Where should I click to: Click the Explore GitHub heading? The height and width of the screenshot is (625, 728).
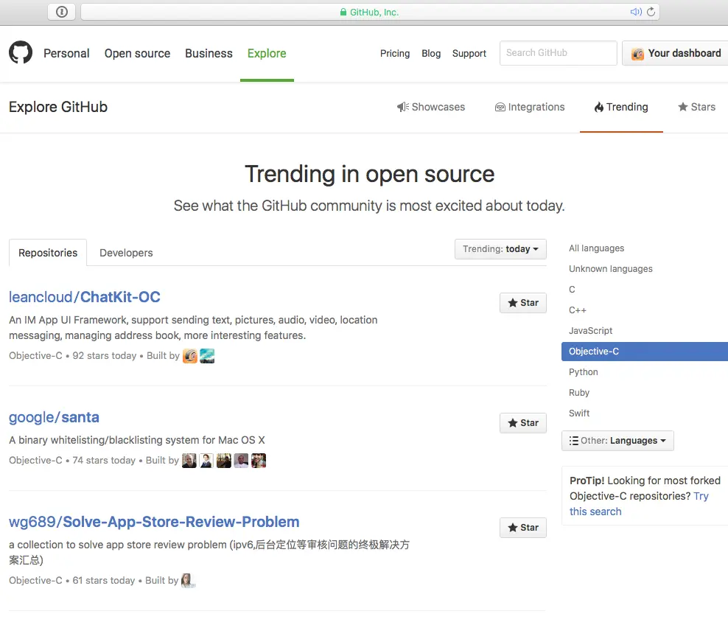(x=58, y=107)
